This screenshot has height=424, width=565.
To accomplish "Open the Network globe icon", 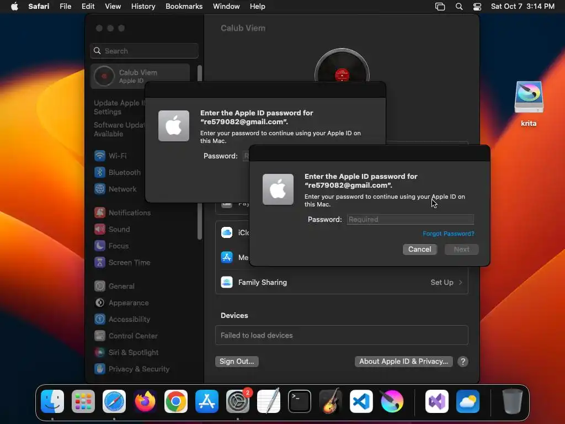I will (100, 189).
